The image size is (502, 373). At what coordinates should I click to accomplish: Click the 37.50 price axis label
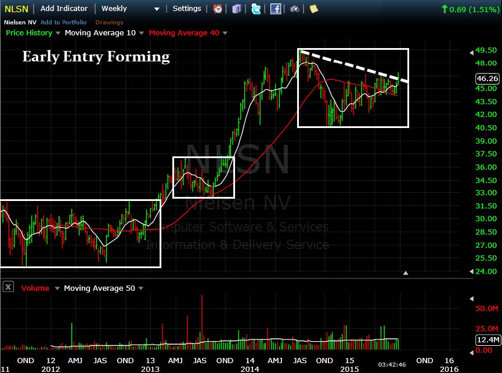pos(486,153)
